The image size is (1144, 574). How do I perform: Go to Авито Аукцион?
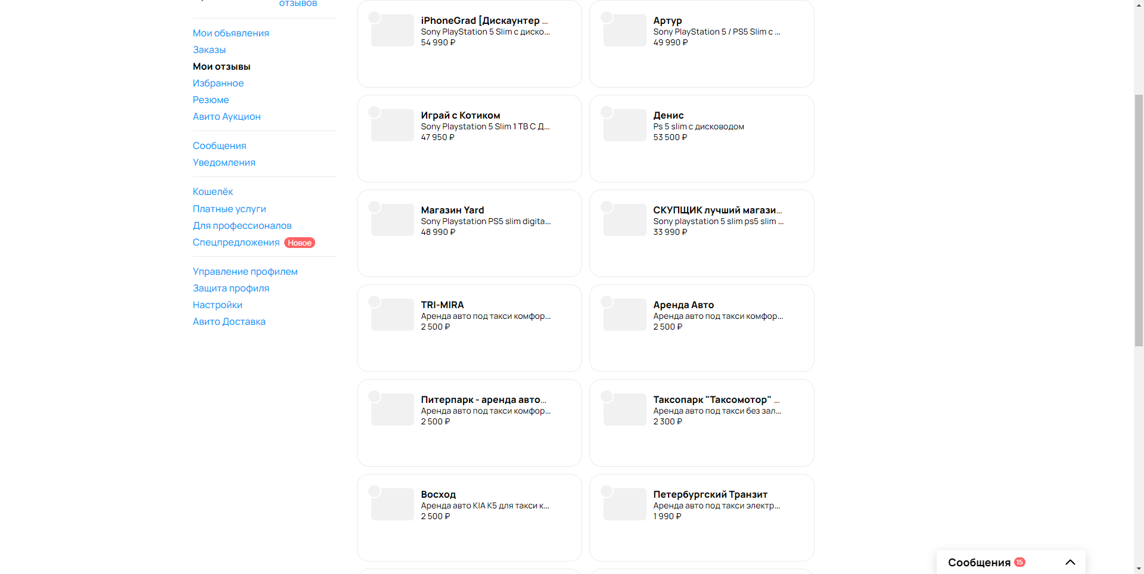pos(226,117)
